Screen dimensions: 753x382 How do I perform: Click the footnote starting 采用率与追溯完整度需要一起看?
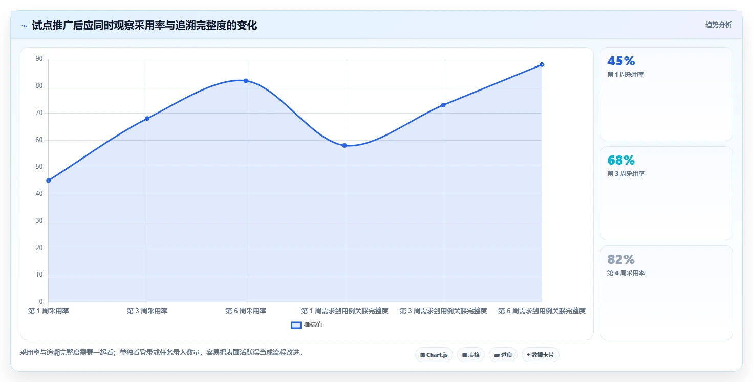(x=163, y=352)
